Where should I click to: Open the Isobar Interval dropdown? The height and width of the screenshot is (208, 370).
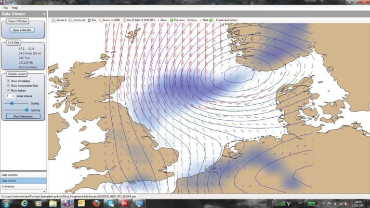click(x=10, y=96)
